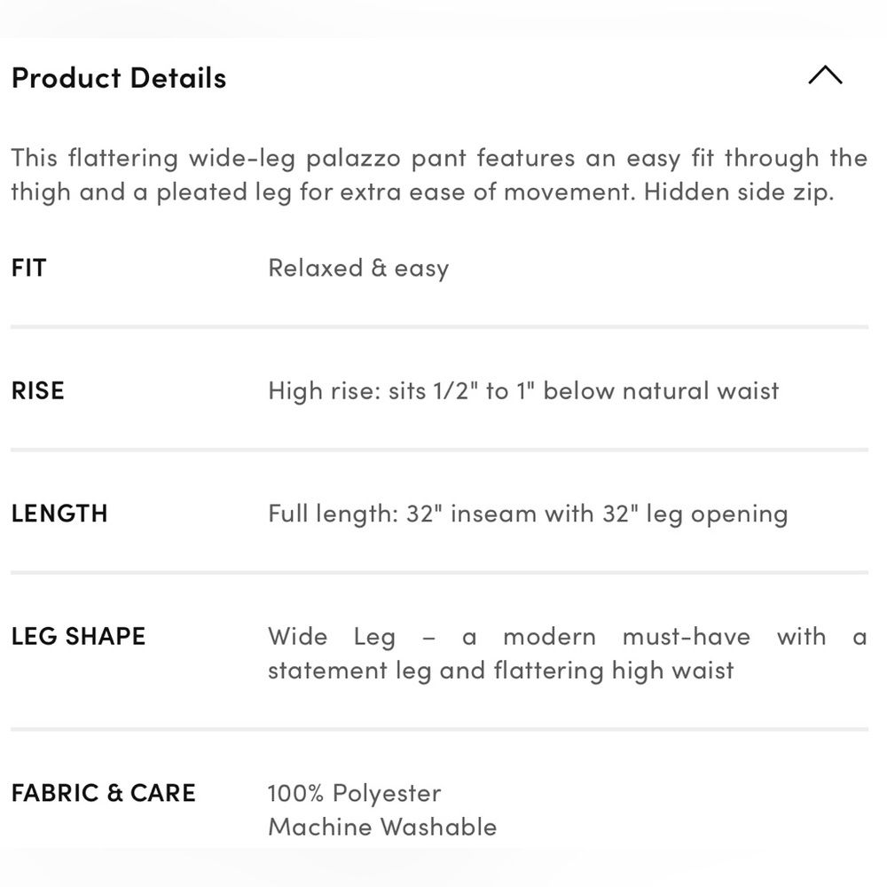The image size is (887, 887).
Task: Click the Machine Washable text
Action: tap(382, 827)
